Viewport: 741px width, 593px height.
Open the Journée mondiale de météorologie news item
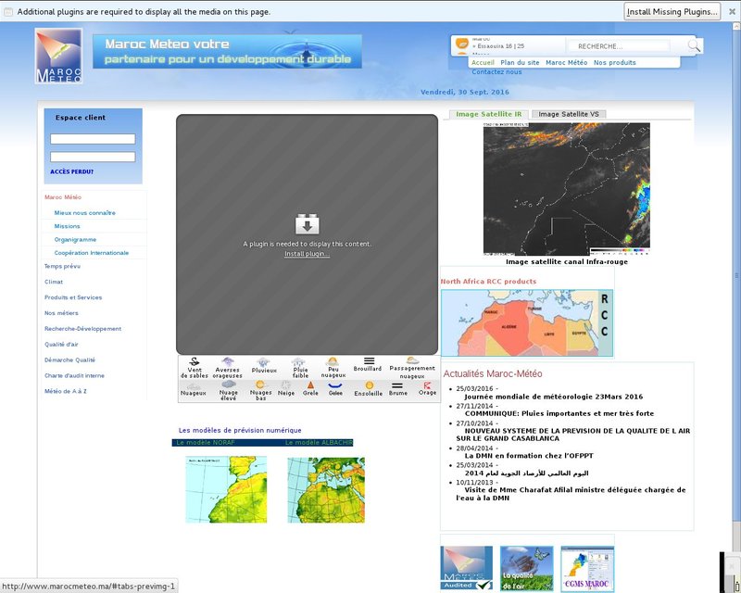[x=553, y=397]
